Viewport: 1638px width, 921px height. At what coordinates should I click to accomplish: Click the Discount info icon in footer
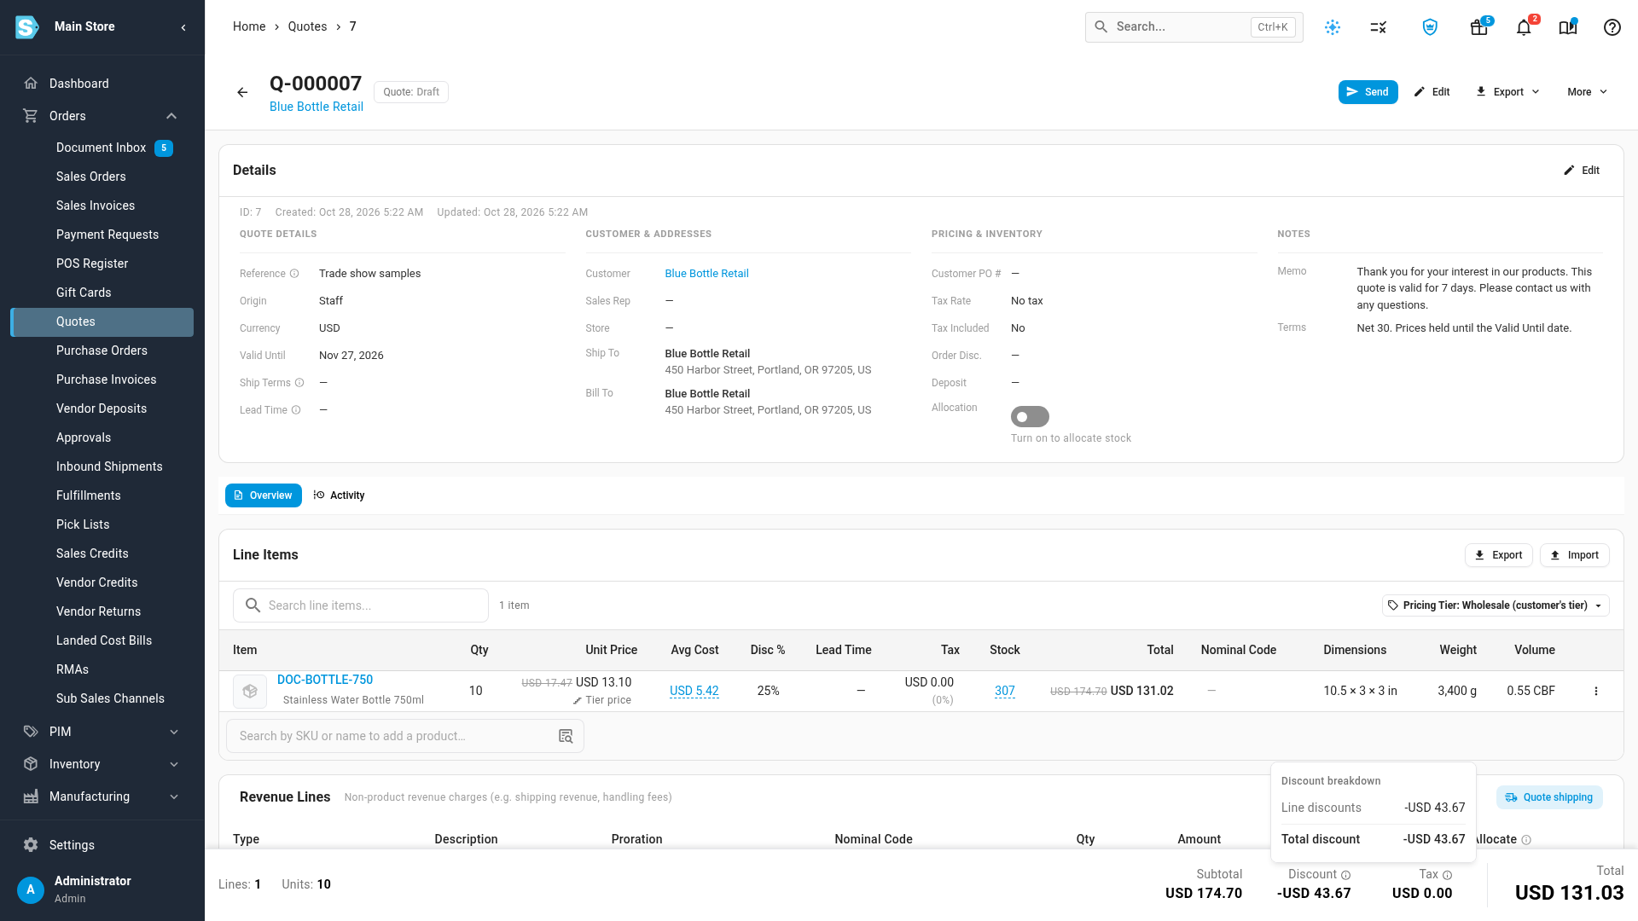pos(1346,875)
